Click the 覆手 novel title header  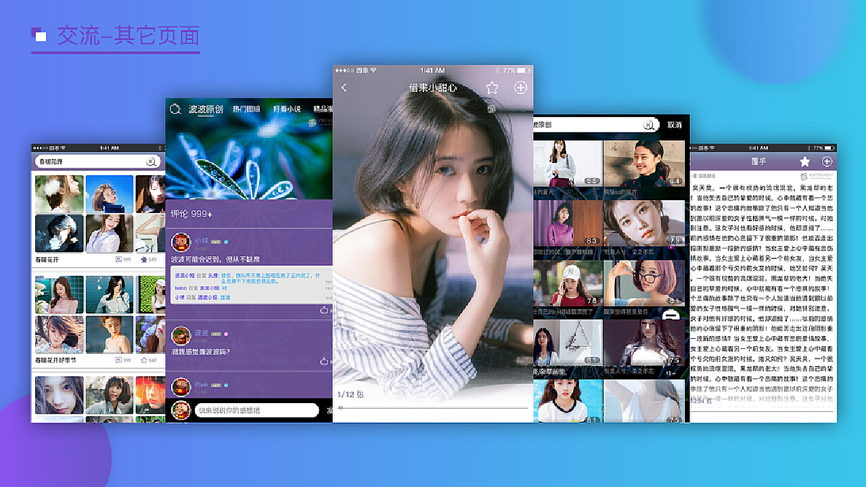coord(757,162)
